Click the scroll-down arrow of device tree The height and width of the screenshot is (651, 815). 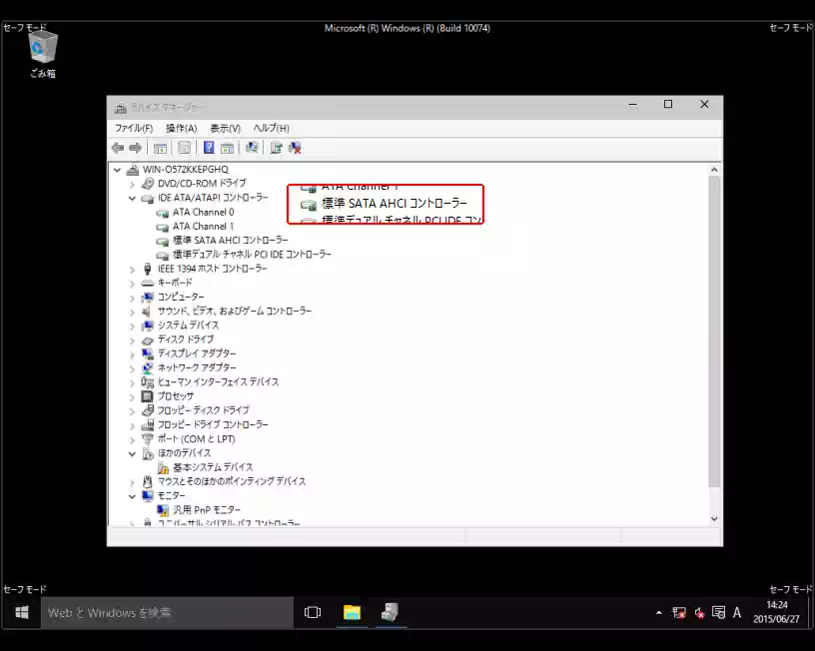(x=714, y=518)
